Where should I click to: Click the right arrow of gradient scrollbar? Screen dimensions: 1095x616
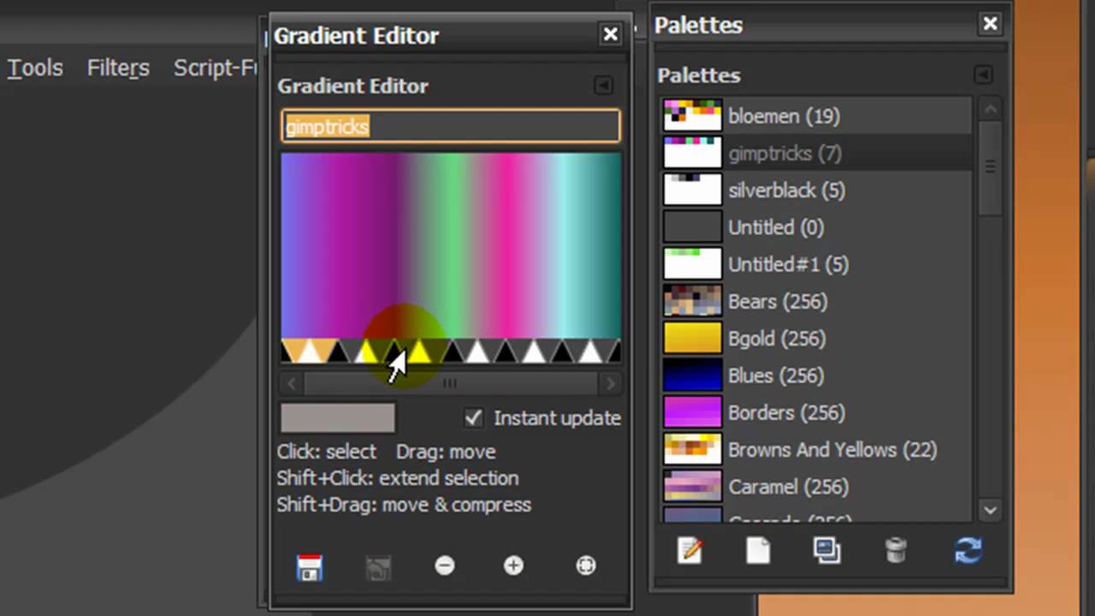tap(610, 384)
